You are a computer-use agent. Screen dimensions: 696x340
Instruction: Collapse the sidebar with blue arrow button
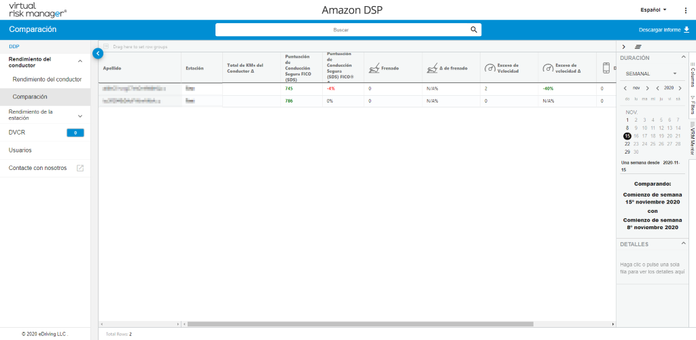[x=98, y=53]
